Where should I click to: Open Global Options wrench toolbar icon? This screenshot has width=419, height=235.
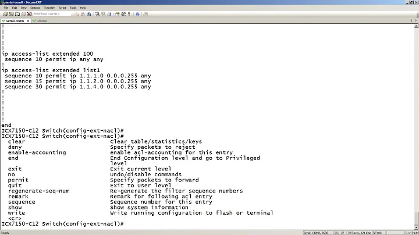point(123,14)
